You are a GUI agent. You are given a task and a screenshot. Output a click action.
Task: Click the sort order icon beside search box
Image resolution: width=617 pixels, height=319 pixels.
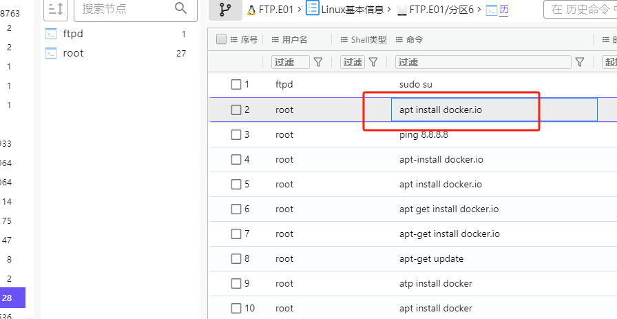click(x=56, y=9)
